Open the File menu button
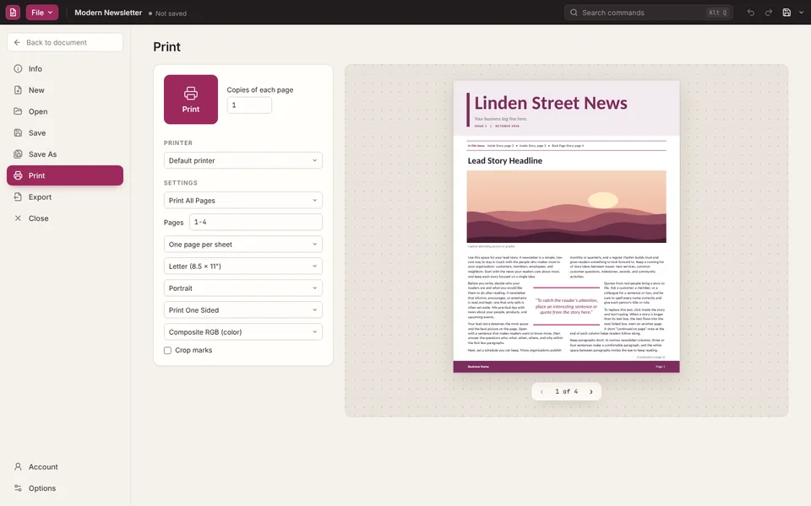Image resolution: width=811 pixels, height=506 pixels. [x=42, y=13]
